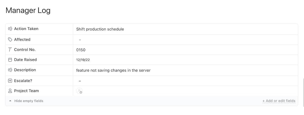Click the Manager Log title
The image size is (304, 115).
(28, 11)
